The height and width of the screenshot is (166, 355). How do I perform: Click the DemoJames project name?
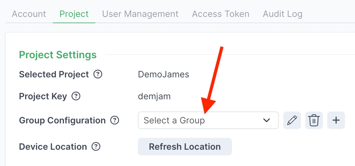164,75
